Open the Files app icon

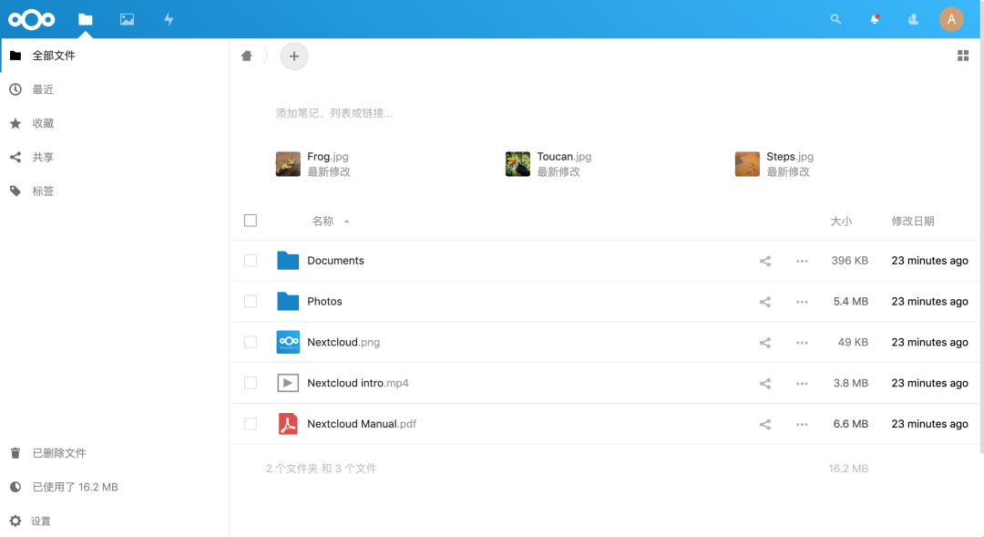(x=86, y=19)
